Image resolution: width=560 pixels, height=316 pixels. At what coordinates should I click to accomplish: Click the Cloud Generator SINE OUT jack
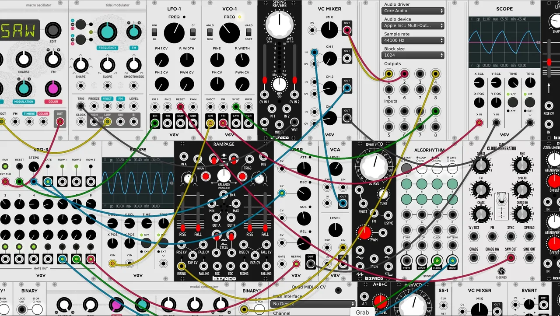(x=529, y=258)
